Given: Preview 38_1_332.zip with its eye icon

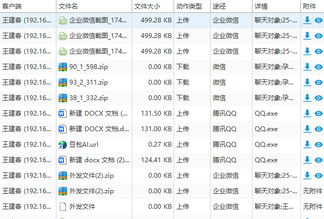Looking at the screenshot, I should [319, 98].
